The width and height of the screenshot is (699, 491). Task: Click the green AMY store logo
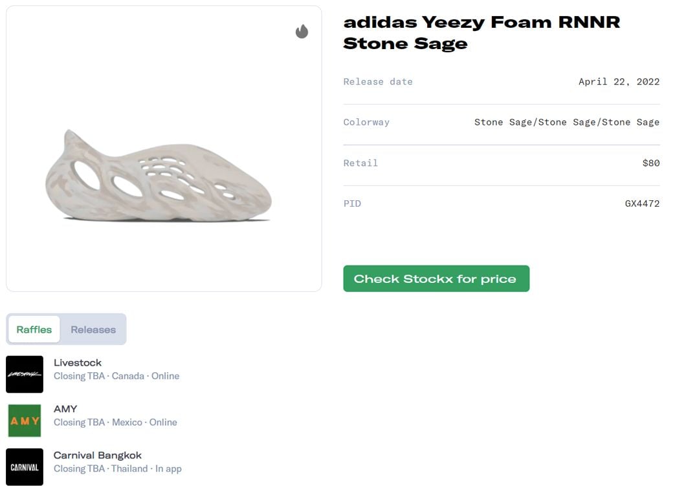click(25, 421)
